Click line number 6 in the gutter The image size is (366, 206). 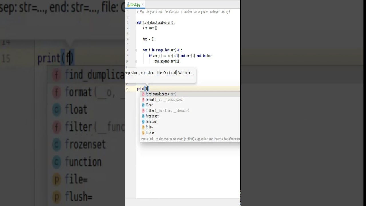pyautogui.click(x=128, y=39)
